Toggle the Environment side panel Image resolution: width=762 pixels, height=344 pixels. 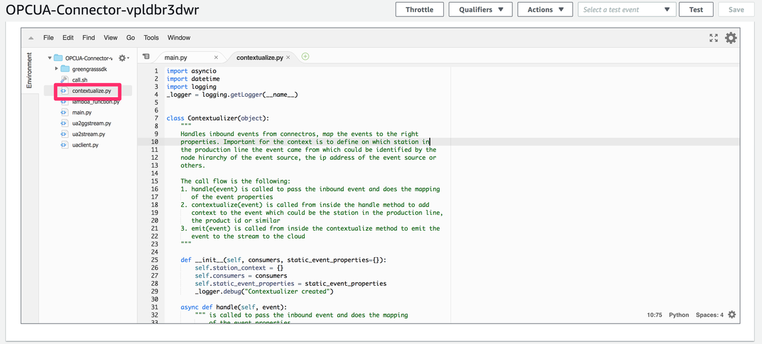click(x=29, y=70)
